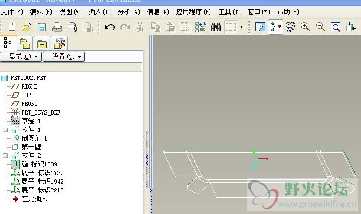This screenshot has height=214, width=361.
Task: Open selection box dropdown arrow
Action: 241,27
